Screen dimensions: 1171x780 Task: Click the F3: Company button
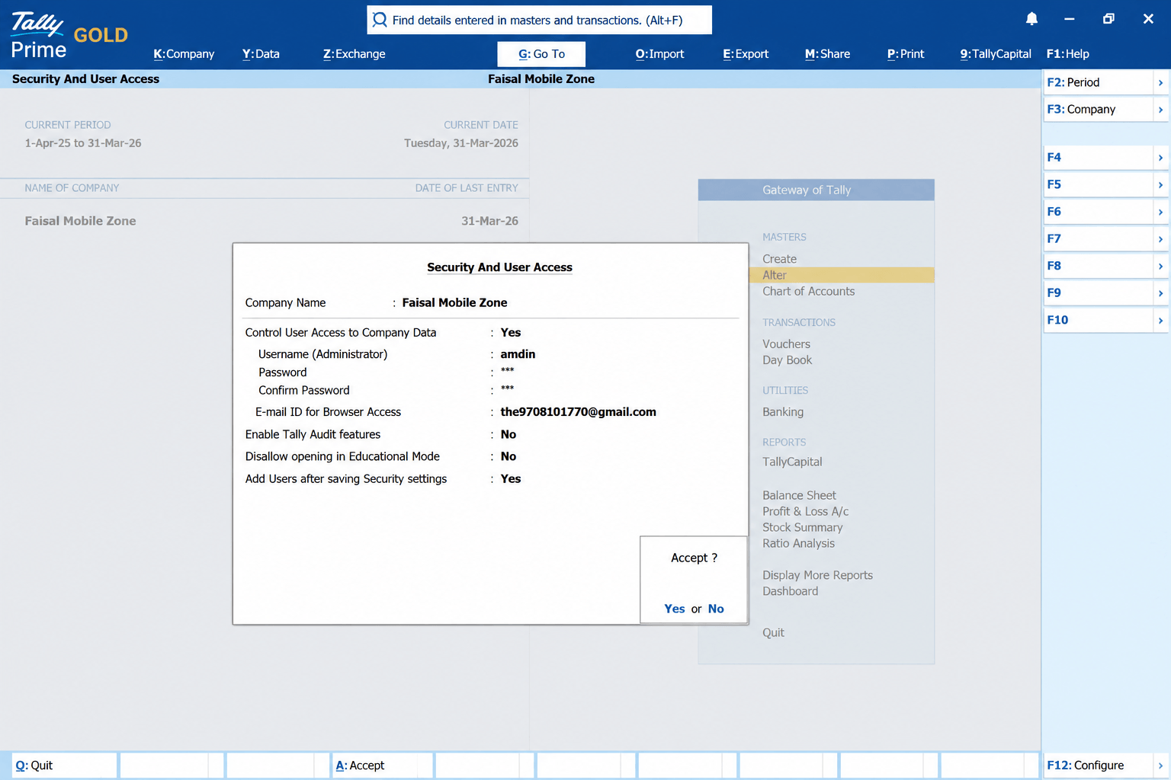click(1099, 110)
